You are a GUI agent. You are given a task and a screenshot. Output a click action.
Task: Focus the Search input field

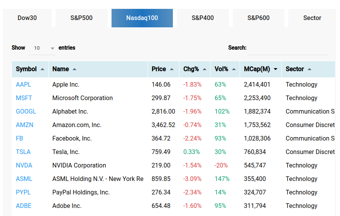288,48
